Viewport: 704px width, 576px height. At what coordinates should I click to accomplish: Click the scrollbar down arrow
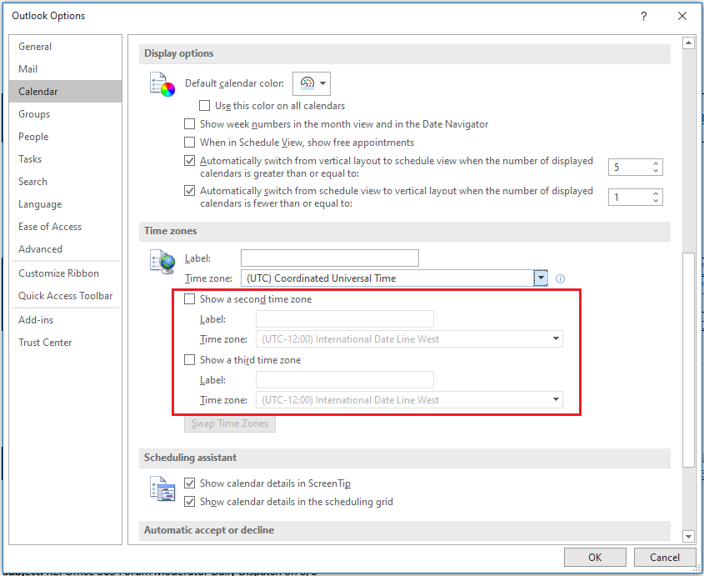click(688, 535)
